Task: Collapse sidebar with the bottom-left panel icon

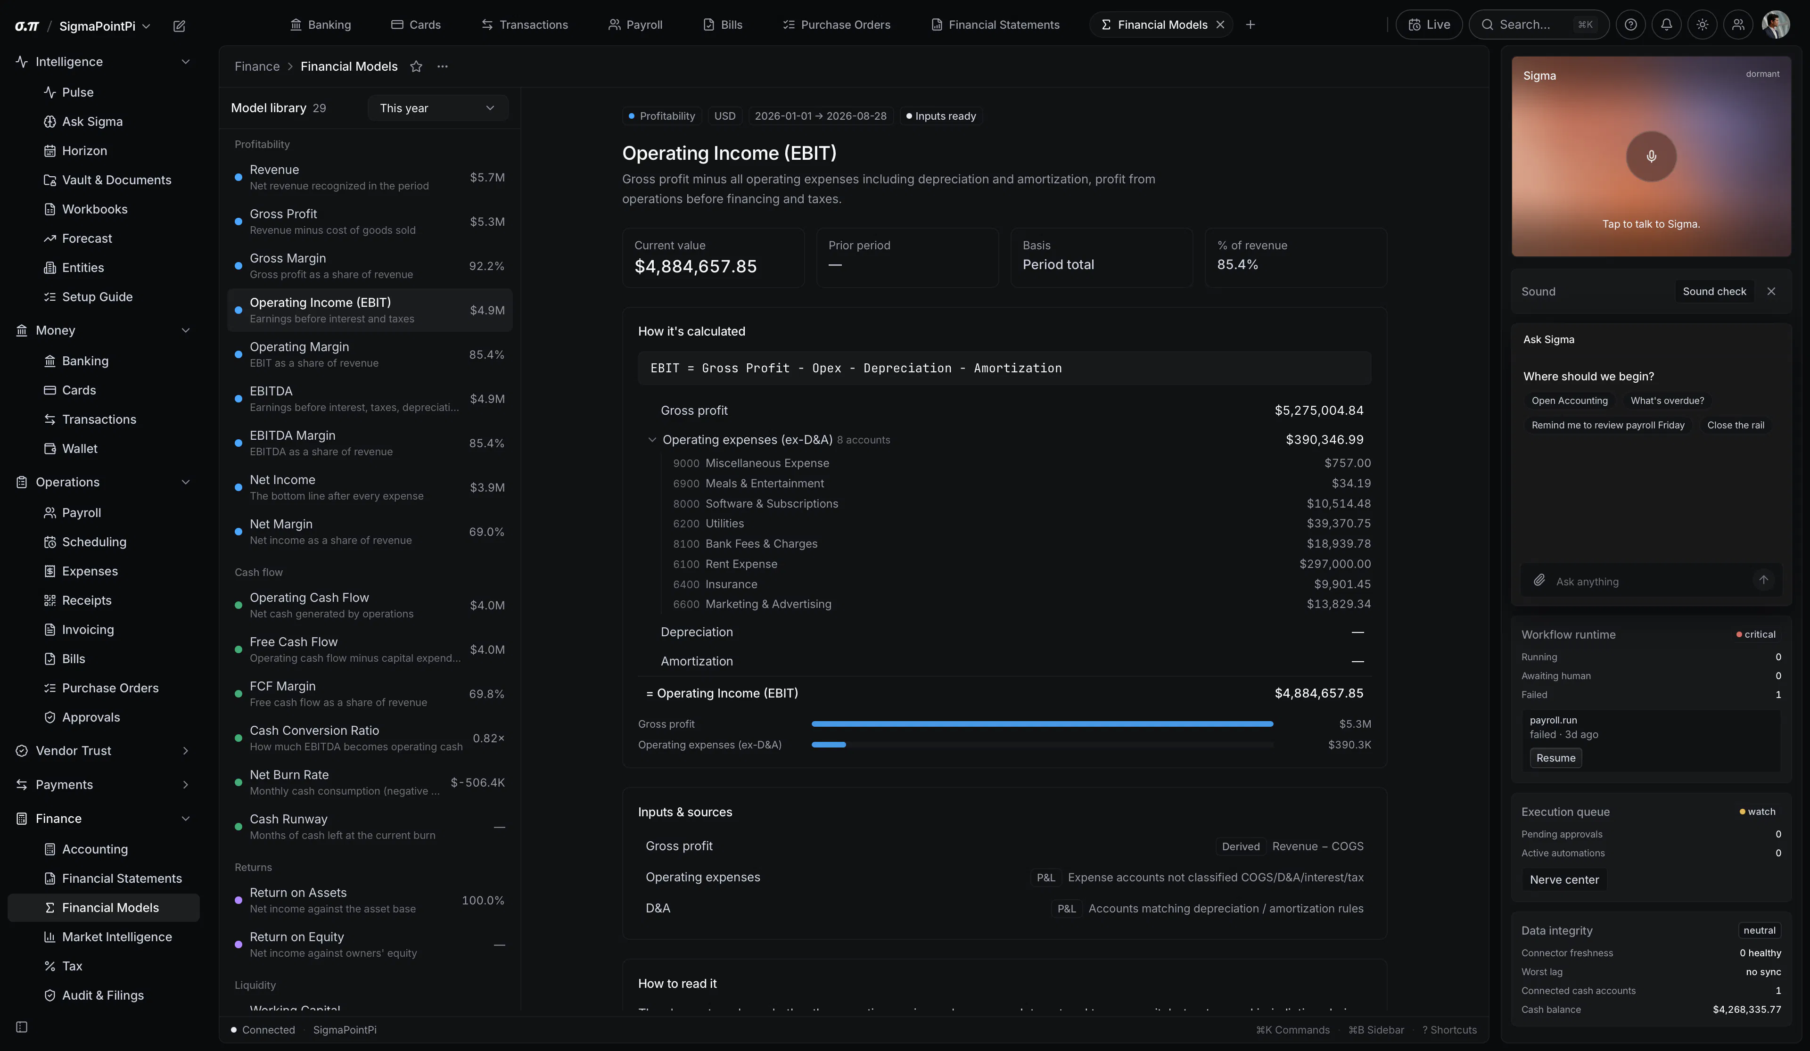Action: click(22, 1026)
